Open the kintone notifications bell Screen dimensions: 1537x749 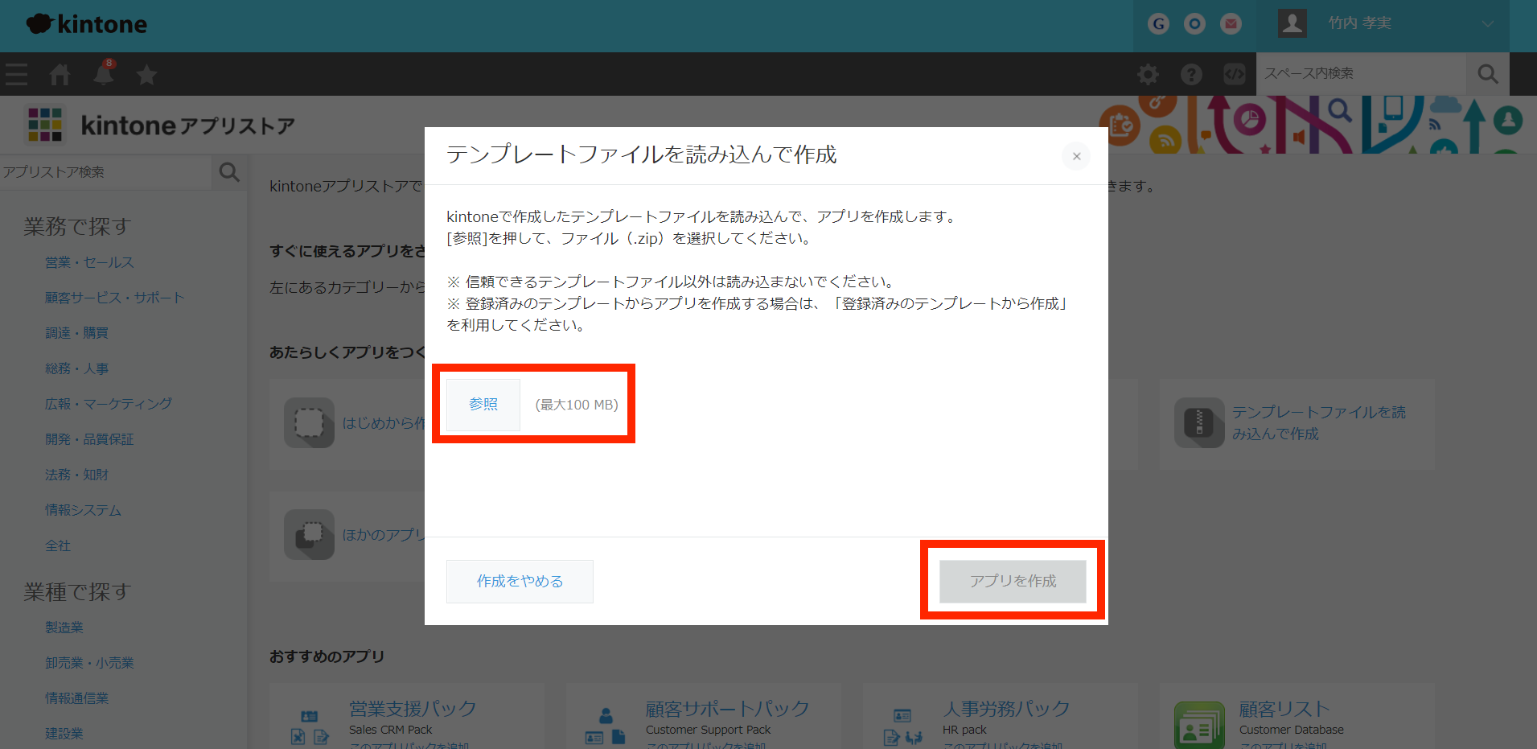coord(103,74)
